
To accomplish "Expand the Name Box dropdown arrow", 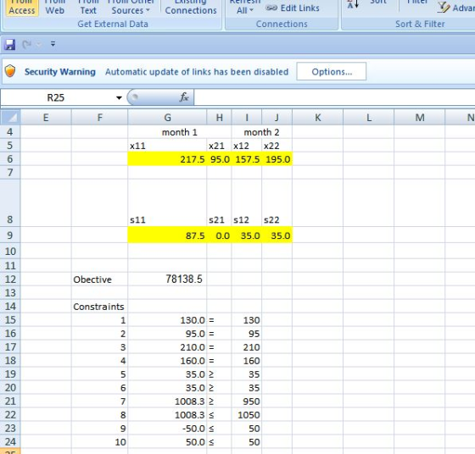I will pos(119,97).
